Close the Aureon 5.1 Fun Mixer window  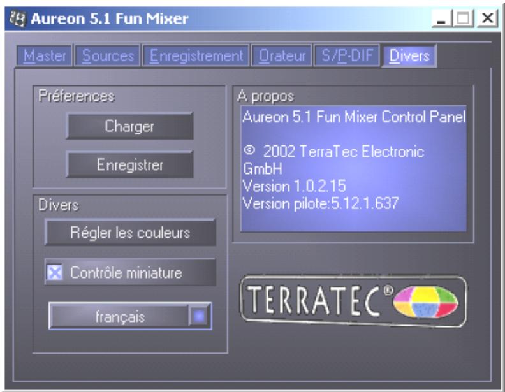tap(488, 18)
